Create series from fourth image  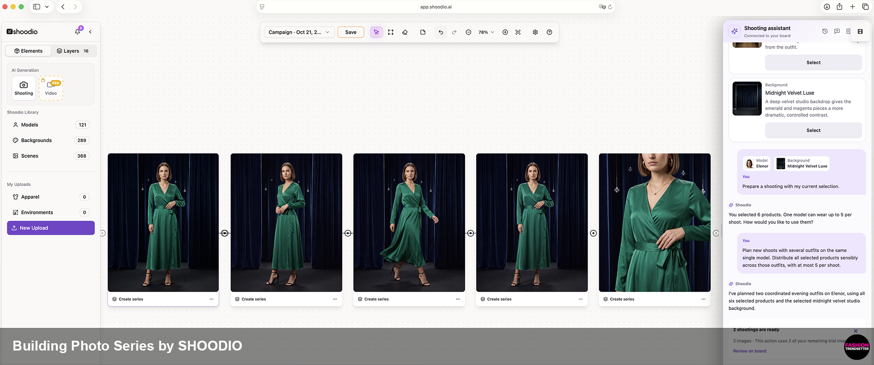pos(496,299)
